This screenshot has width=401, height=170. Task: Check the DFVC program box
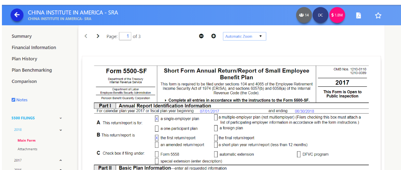(x=299, y=154)
